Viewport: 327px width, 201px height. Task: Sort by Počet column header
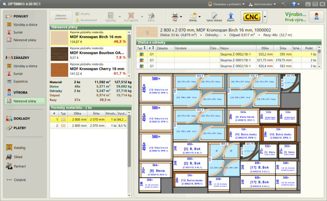pyautogui.click(x=309, y=48)
